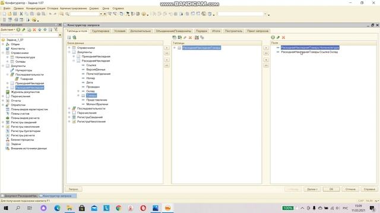Viewport: 380px width, 213px height.
Task: Select Журналы документов in configuration tree
Action: [25, 92]
